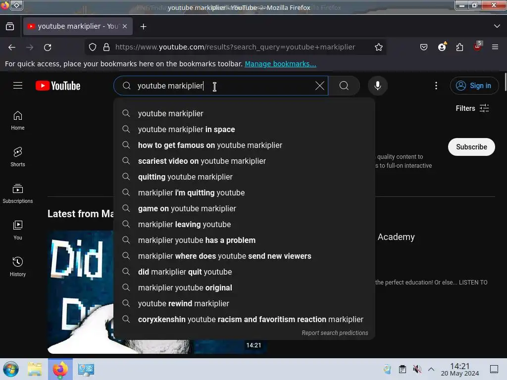Select the coryxkenshin racism and favoritism suggestion

click(244, 319)
